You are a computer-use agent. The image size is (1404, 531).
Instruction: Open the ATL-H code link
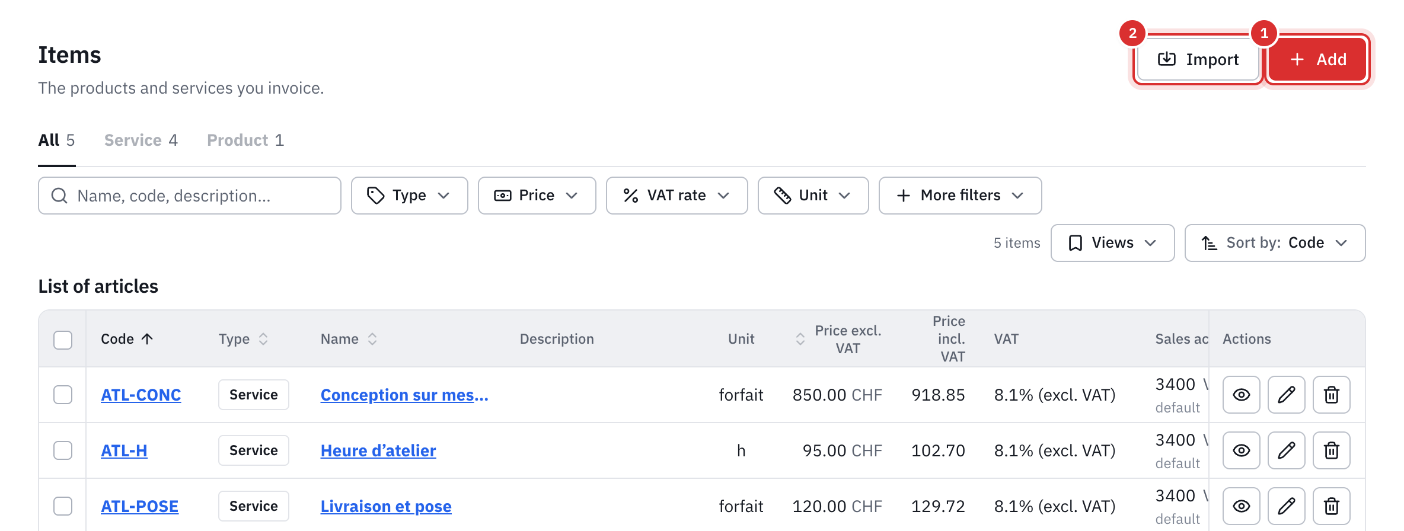click(x=124, y=450)
